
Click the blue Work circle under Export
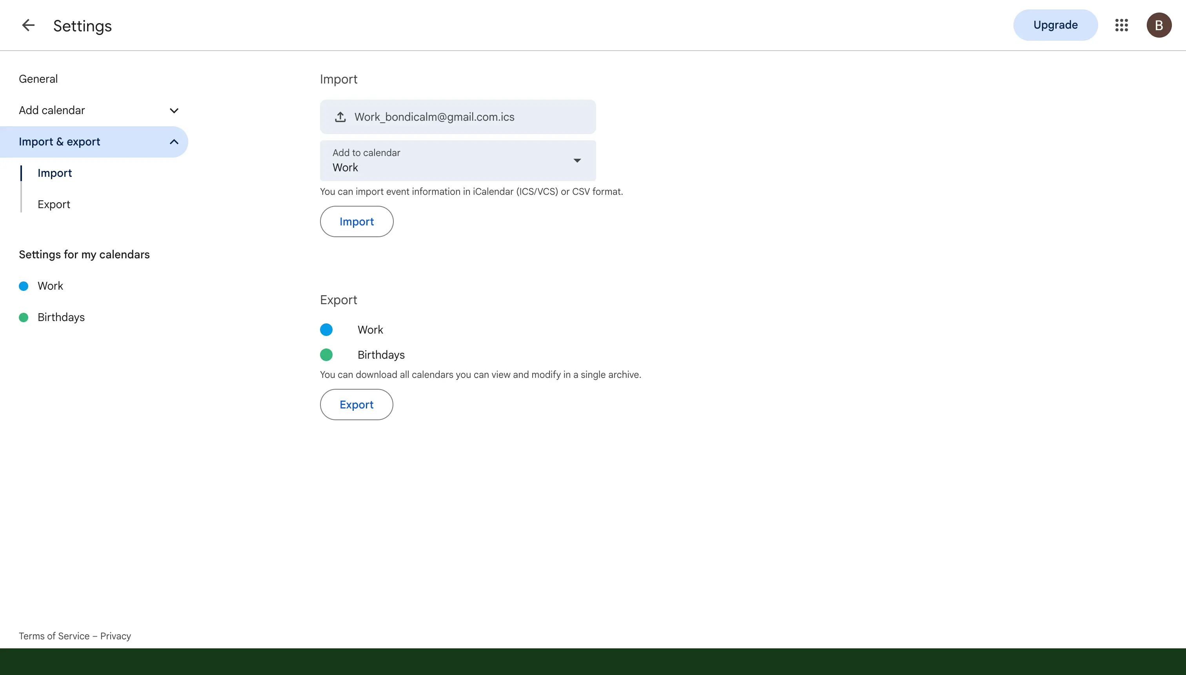(x=326, y=330)
